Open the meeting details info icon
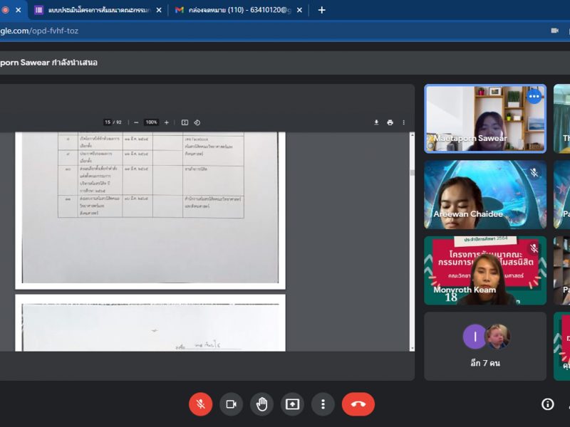Viewport: 570px width, 427px height. (x=547, y=404)
